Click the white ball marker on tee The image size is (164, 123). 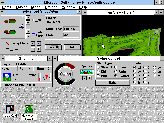pos(155,33)
